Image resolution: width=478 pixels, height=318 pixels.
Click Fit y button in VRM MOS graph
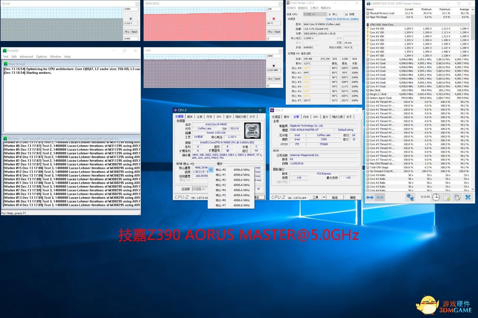pyautogui.click(x=270, y=32)
